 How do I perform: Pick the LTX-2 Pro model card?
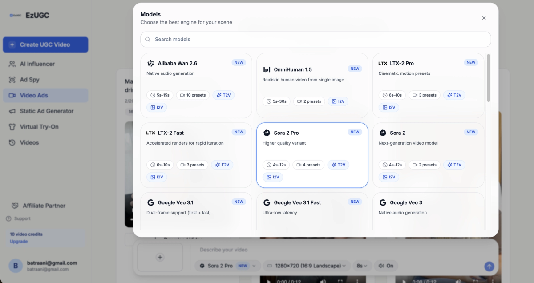tap(428, 85)
